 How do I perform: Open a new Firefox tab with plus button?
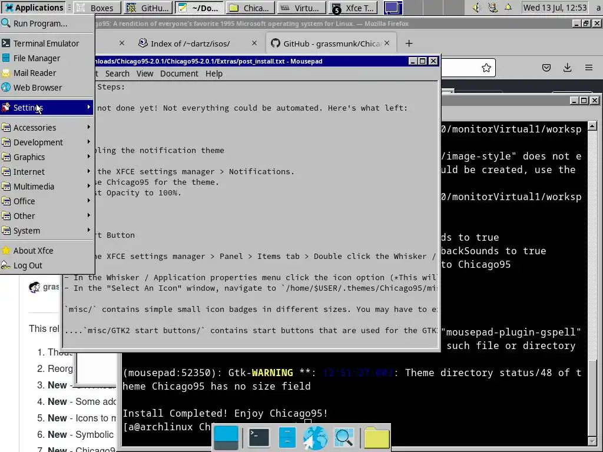click(x=409, y=44)
